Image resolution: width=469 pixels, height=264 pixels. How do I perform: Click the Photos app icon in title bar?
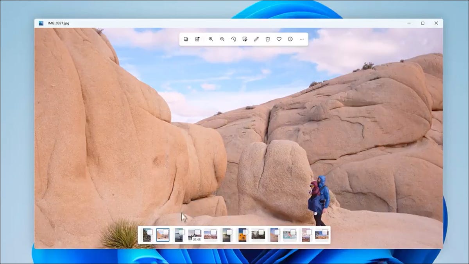point(41,23)
